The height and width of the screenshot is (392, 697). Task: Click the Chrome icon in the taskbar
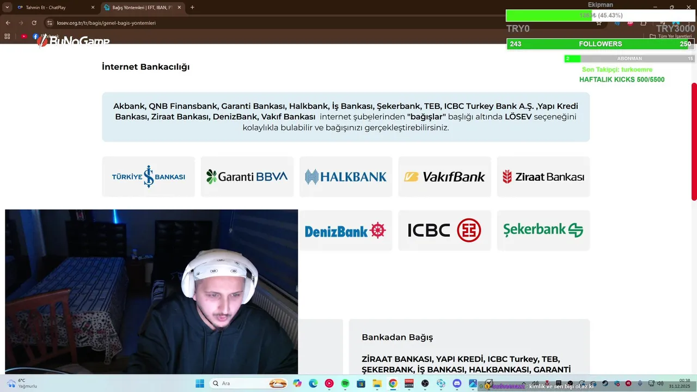click(393, 383)
